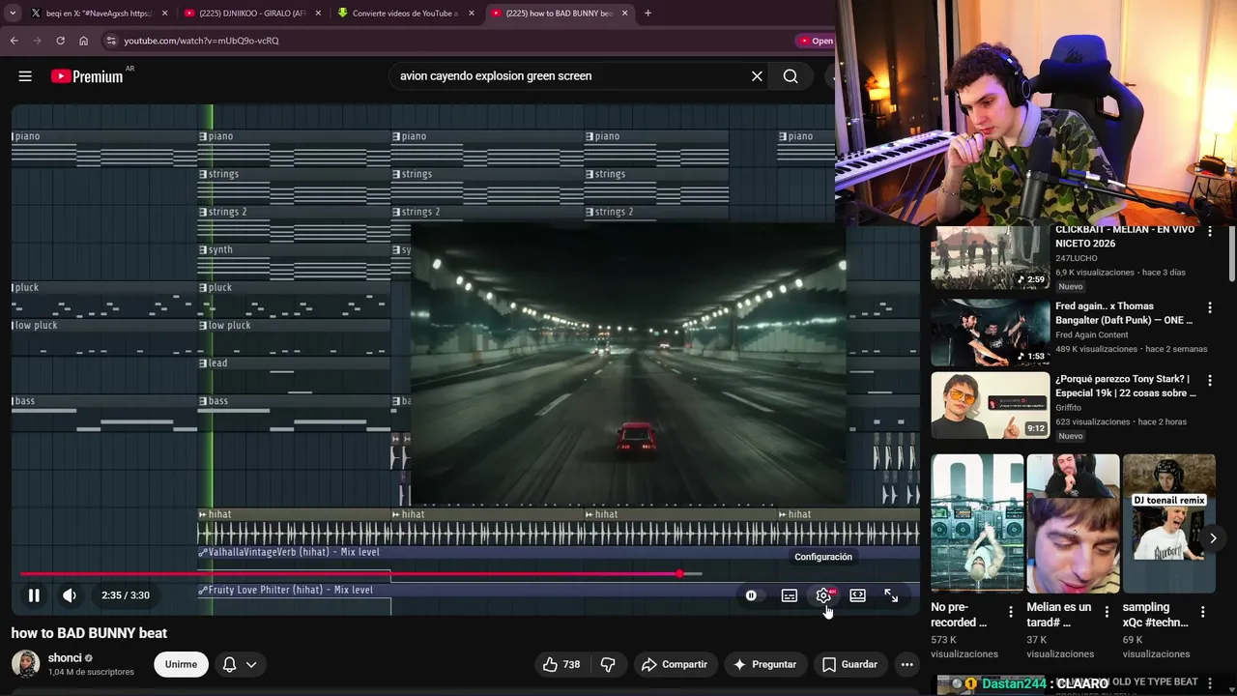Image resolution: width=1237 pixels, height=696 pixels.
Task: Close the Convierte videos de YouTube tab
Action: click(x=472, y=14)
